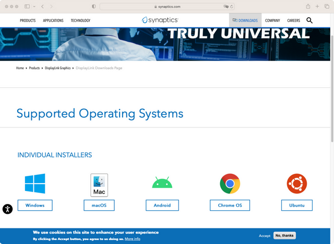Go to DisplayLink Graphics breadcrumb
This screenshot has width=334, height=244.
pyautogui.click(x=58, y=68)
